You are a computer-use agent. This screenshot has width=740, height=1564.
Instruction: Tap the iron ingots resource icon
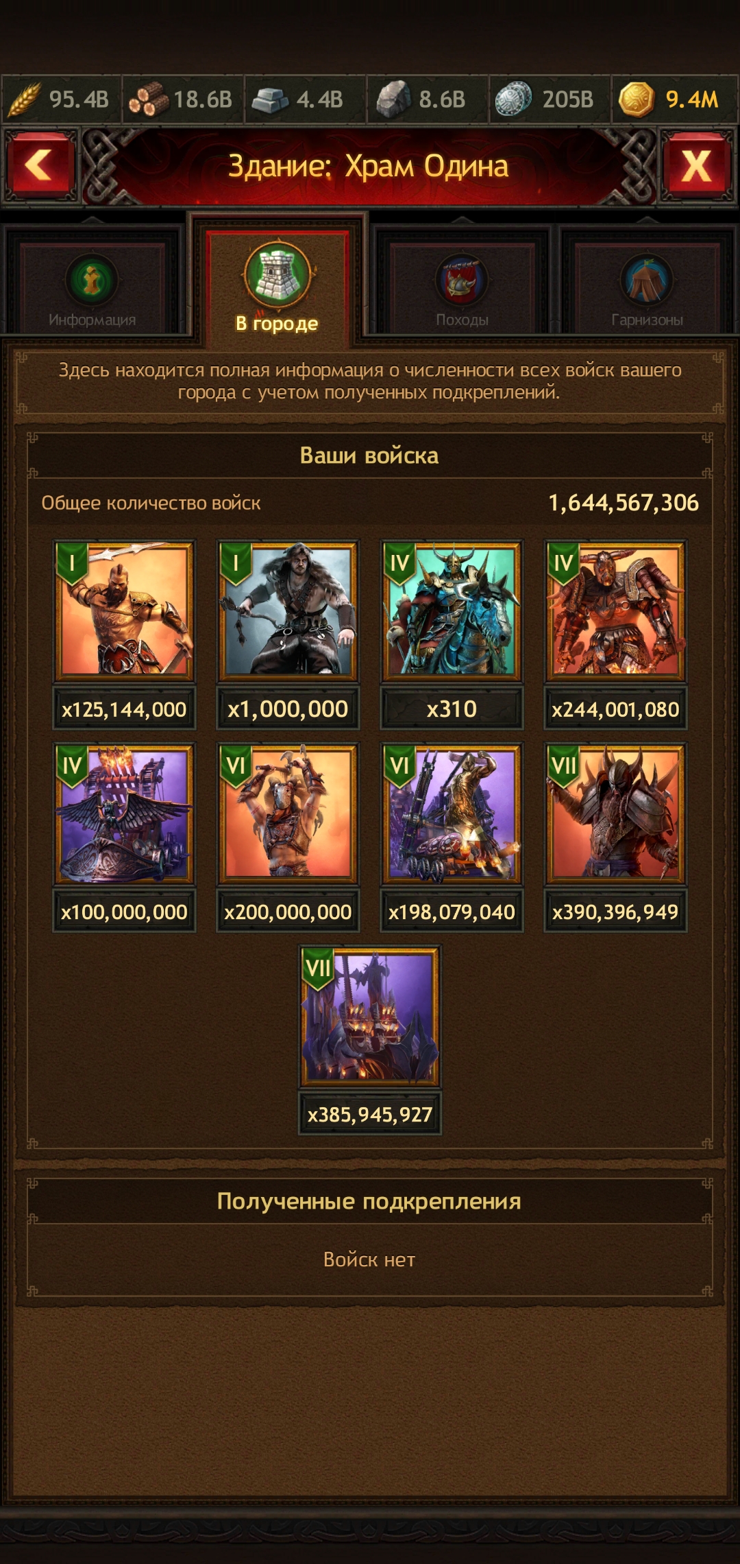270,100
